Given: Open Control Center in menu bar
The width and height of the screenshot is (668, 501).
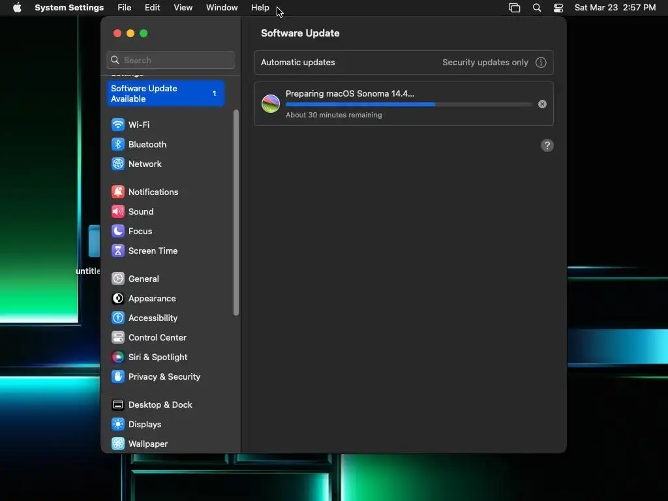Looking at the screenshot, I should pyautogui.click(x=558, y=8).
